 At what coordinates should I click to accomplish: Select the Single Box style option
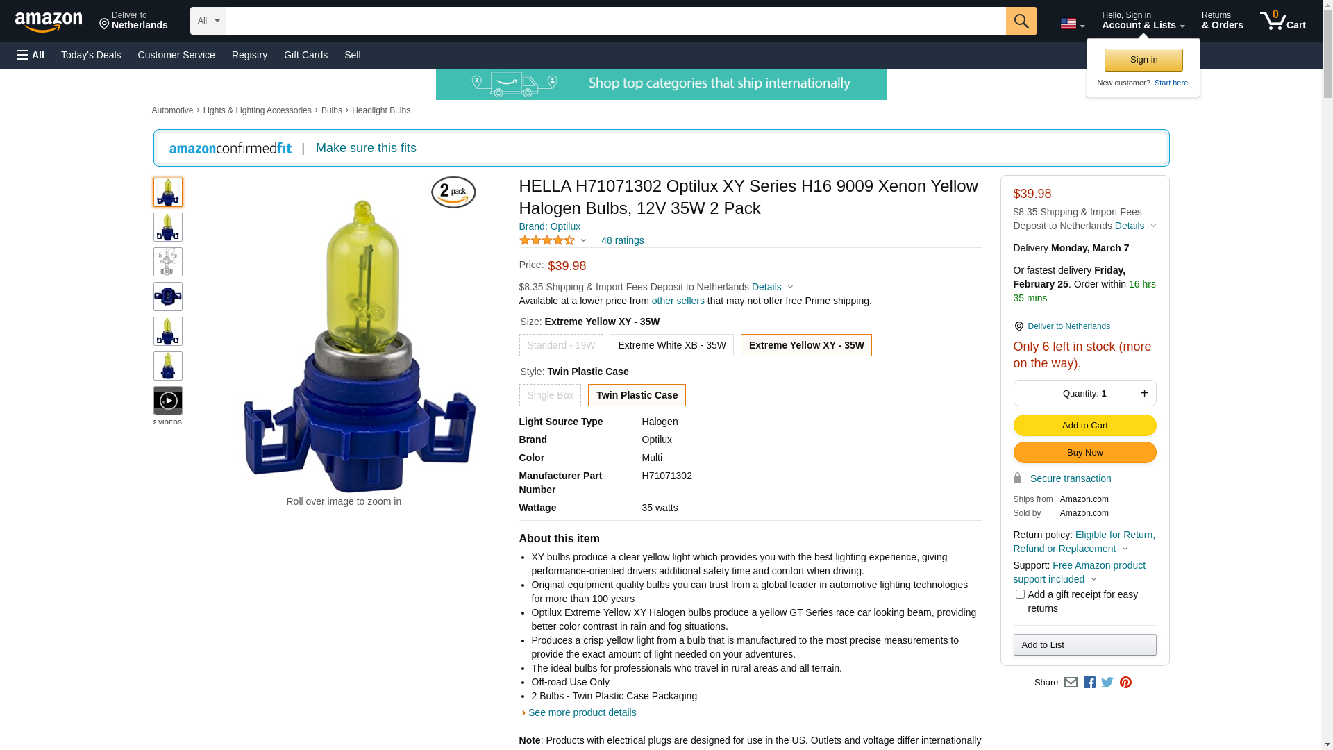coord(550,395)
